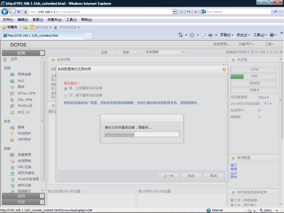Open the 接口 link under 常用配置
Screen dimensions: 284x213
point(234,165)
